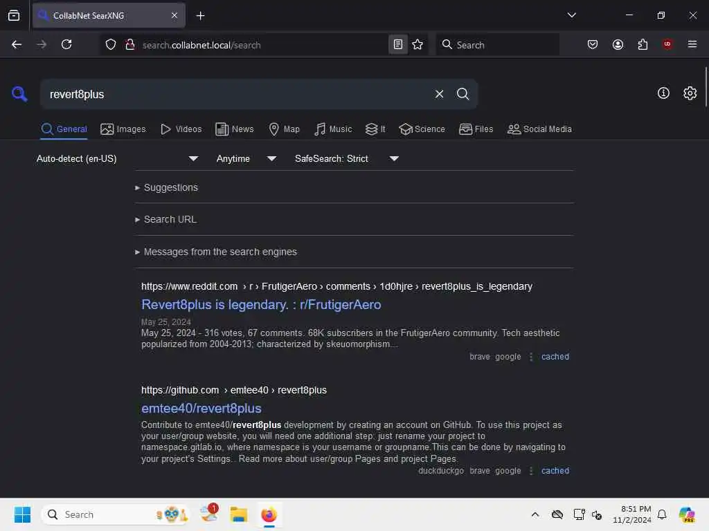Bookmark this page with star icon

tap(418, 44)
